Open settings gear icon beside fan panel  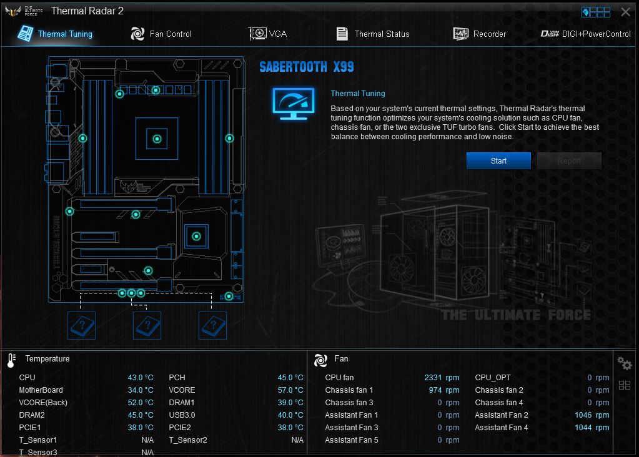tap(624, 363)
